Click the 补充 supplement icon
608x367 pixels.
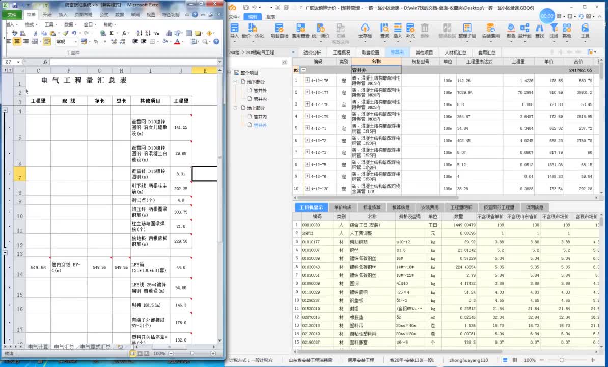click(410, 31)
